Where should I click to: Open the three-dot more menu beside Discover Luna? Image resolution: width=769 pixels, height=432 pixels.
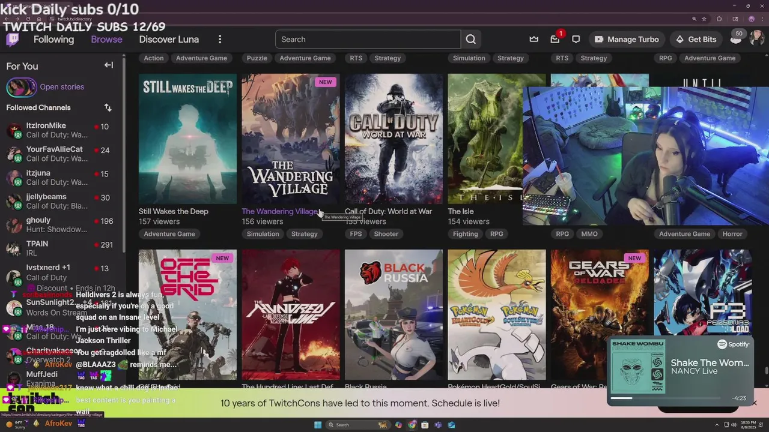click(x=220, y=39)
